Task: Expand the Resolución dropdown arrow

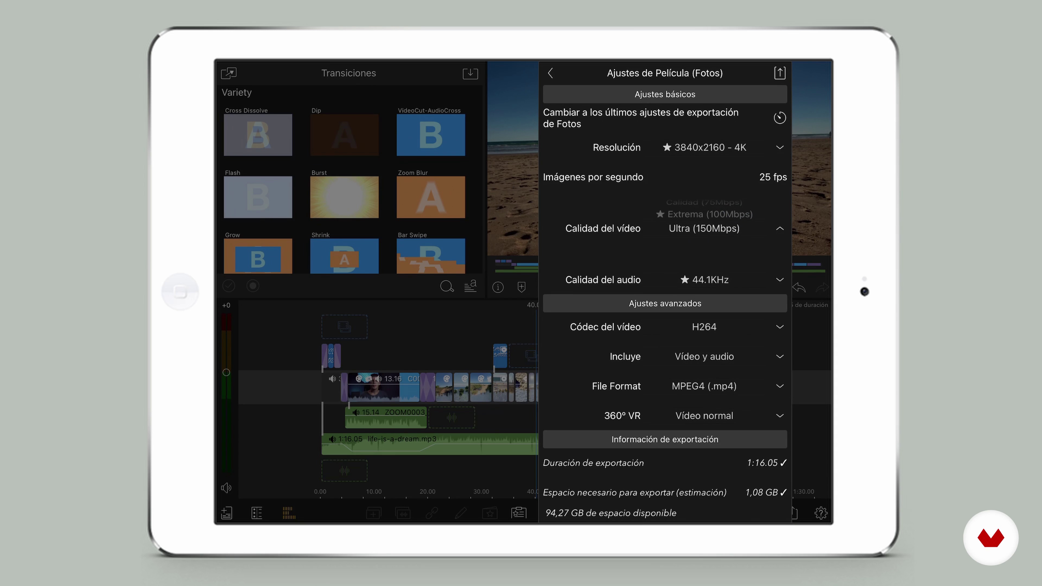Action: [780, 147]
